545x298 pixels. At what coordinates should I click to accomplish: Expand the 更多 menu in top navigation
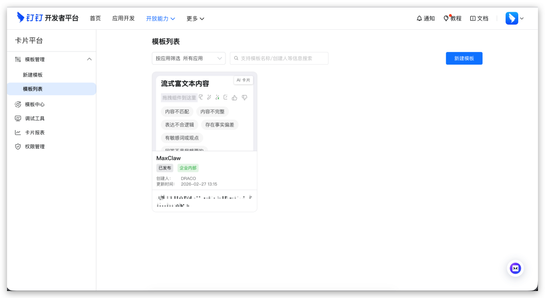pos(195,18)
